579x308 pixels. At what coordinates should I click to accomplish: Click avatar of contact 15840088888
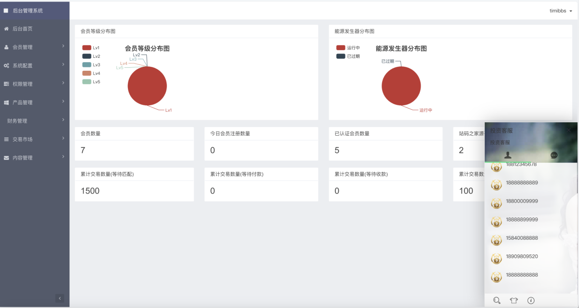click(x=496, y=240)
